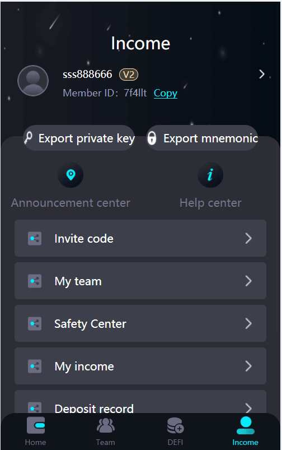Expand the Safety Center row arrow
Viewport: 282px width, 450px height.
coord(248,324)
